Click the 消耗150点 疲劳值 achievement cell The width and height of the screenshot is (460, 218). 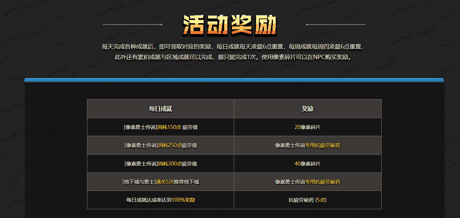pyautogui.click(x=161, y=127)
